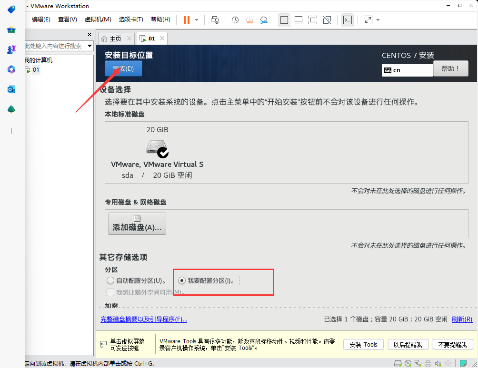This screenshot has height=368, width=478.
Task: Open the 帮助(H) menu
Action: pyautogui.click(x=160, y=19)
